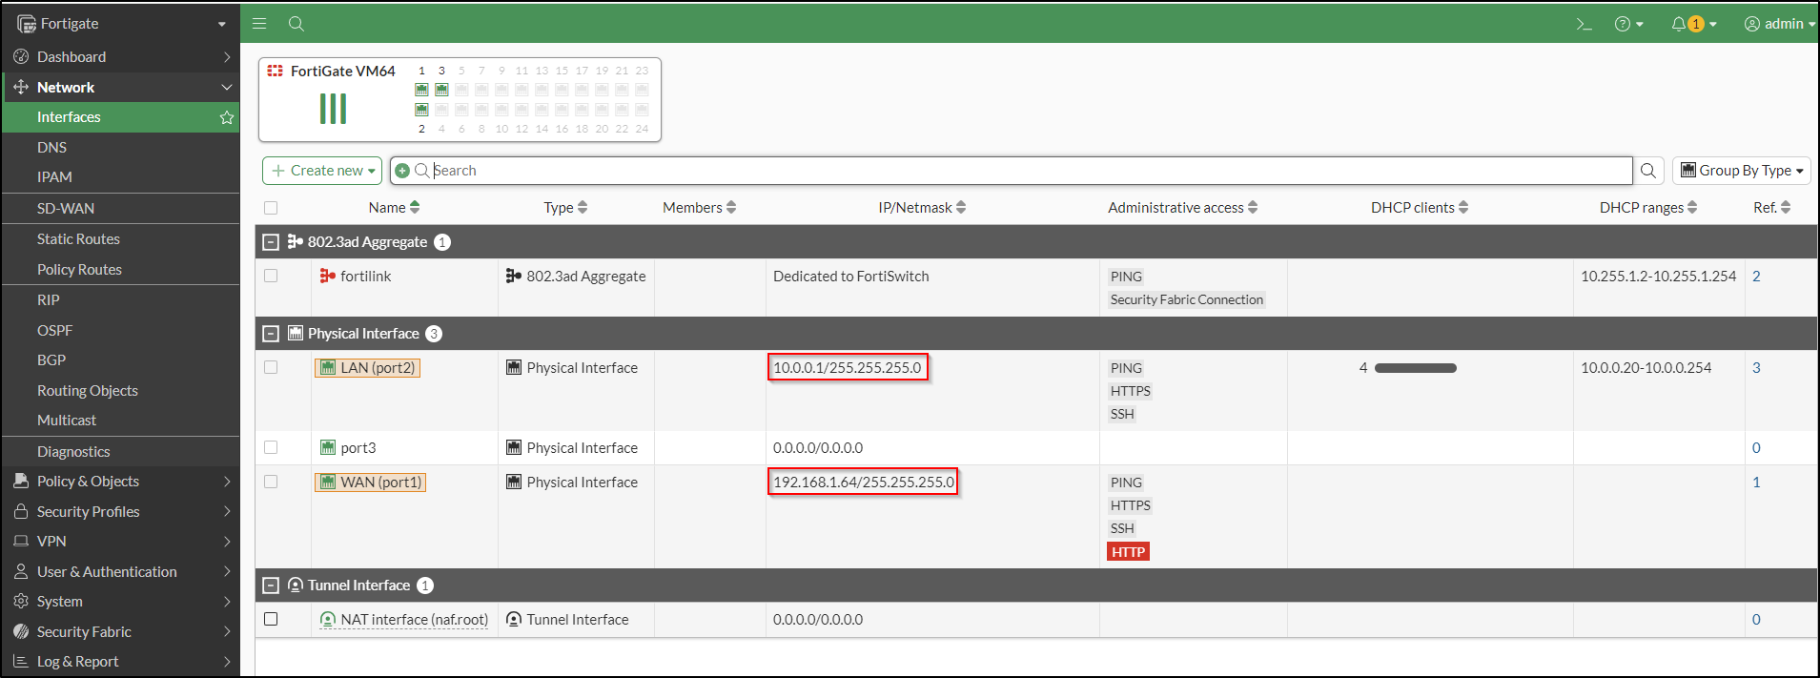Click port 1 icon in the FortiGate faceplate
This screenshot has width=1820, height=678.
(421, 90)
